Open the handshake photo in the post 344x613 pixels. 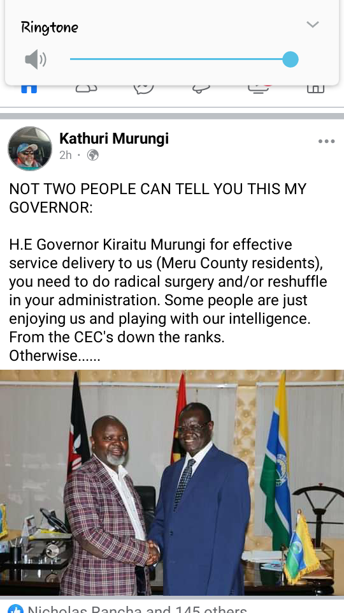172,483
